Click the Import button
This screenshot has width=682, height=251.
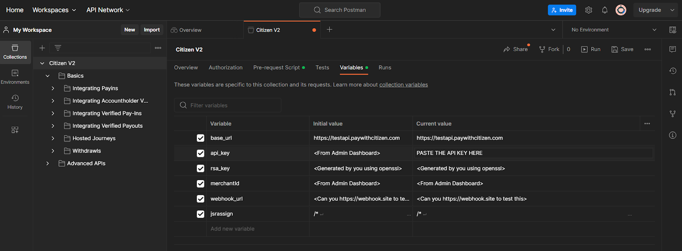pyautogui.click(x=152, y=30)
